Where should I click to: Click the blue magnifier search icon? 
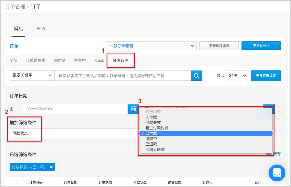196,76
